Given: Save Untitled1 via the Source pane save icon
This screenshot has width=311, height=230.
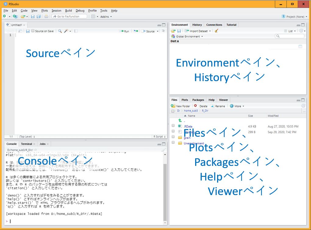Looking at the screenshot, I should (28, 31).
